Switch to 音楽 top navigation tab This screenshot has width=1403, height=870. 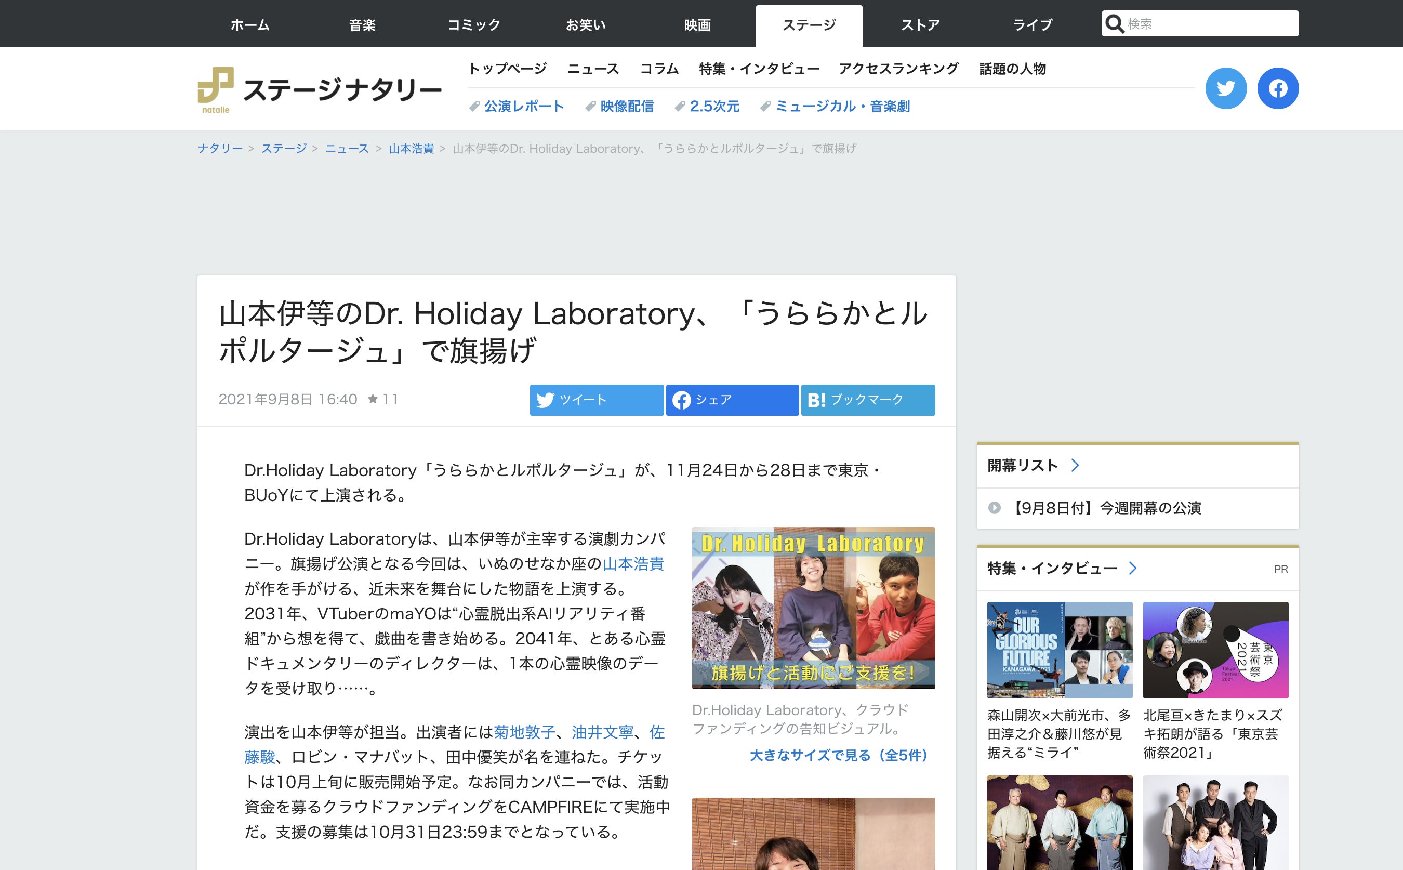[x=362, y=25]
